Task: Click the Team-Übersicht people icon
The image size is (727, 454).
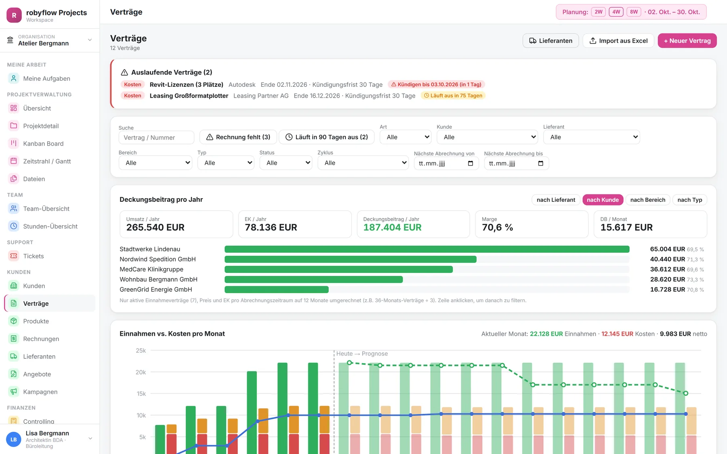Action: [x=14, y=208]
